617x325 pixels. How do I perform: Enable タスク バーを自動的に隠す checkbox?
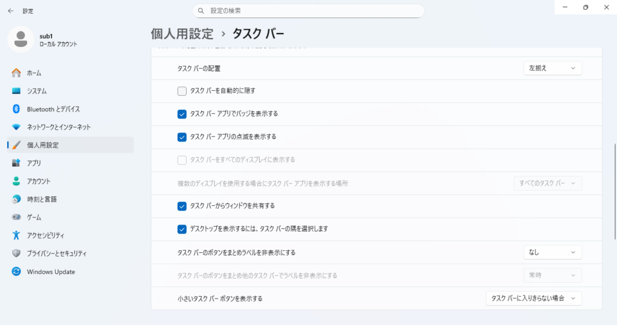point(182,91)
